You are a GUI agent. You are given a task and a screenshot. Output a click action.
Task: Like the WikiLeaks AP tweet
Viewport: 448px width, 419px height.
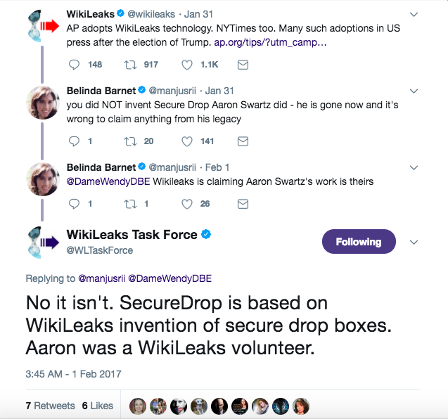click(187, 65)
